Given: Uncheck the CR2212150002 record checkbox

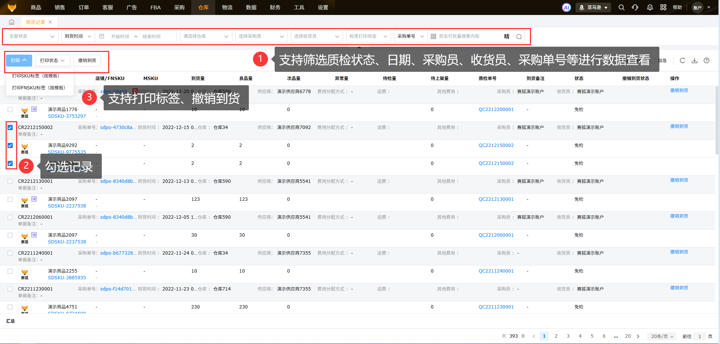Looking at the screenshot, I should (10, 128).
